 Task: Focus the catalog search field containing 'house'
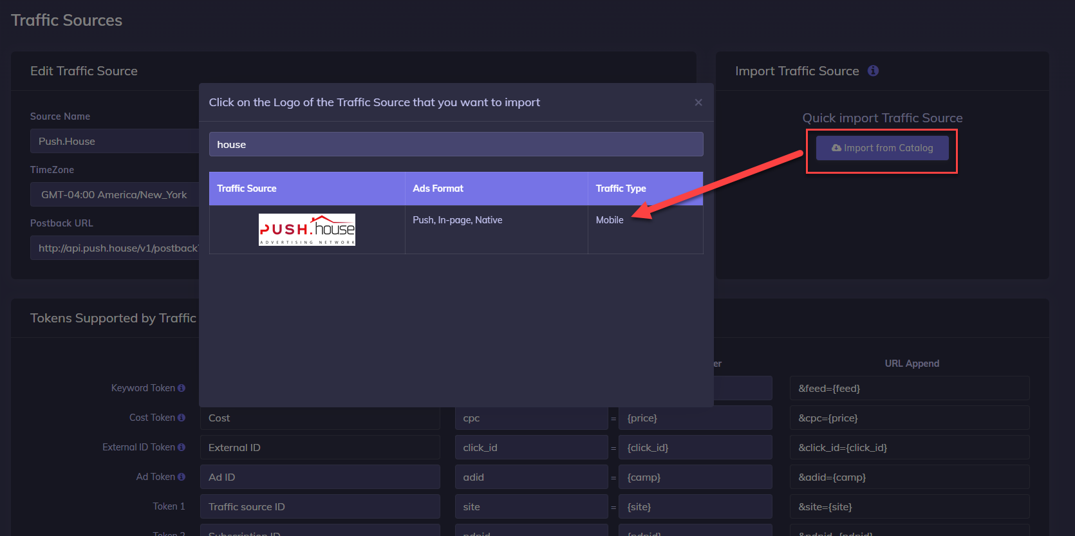point(456,144)
